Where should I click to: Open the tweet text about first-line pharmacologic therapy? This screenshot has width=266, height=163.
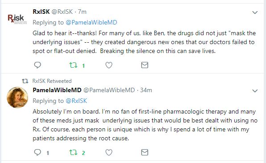click(145, 125)
